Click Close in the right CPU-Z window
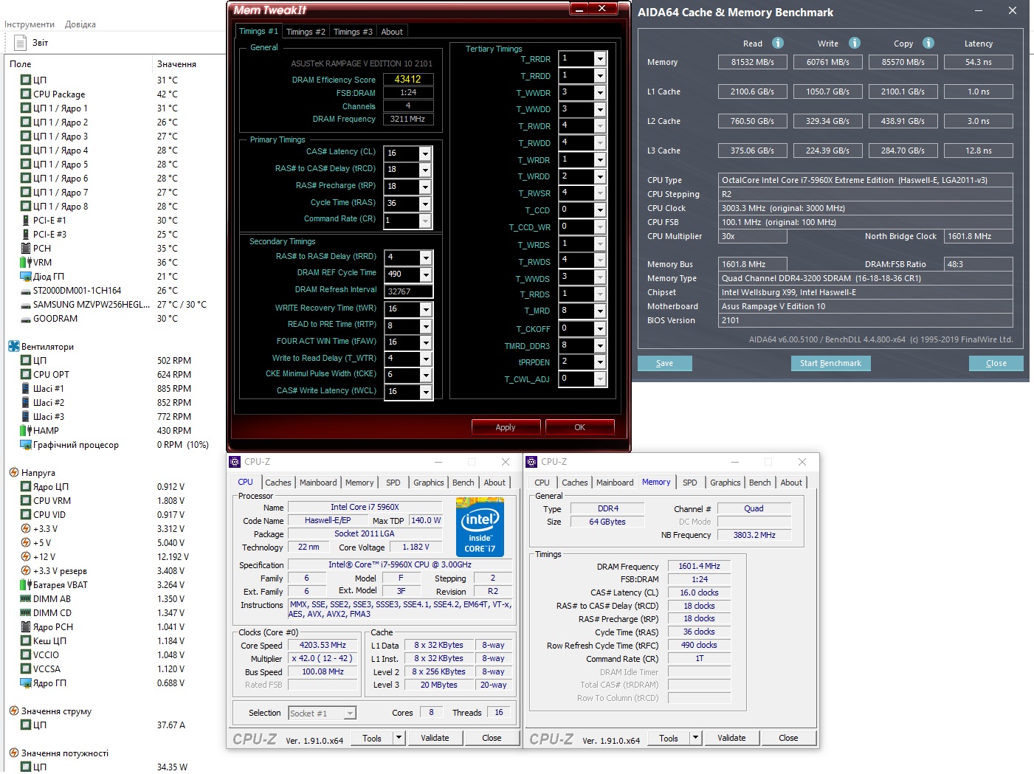Screen dimensions: 1034x774 pos(788,738)
